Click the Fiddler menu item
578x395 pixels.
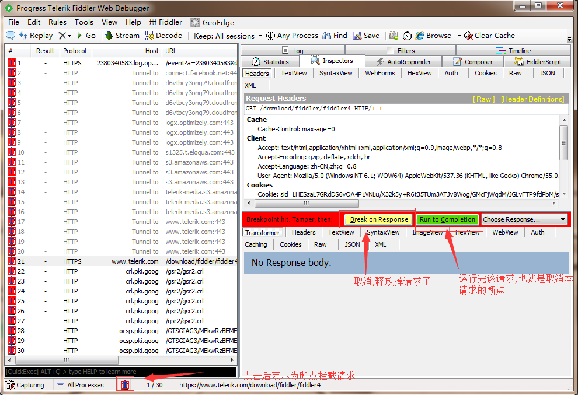[x=165, y=22]
